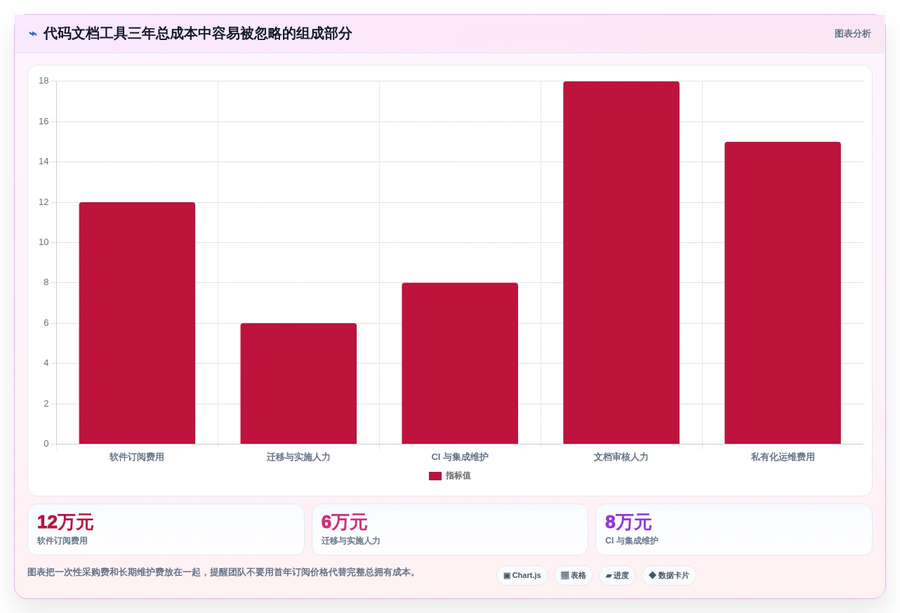Open the 12万元 软件订阅费用 data card
900x613 pixels.
point(166,529)
